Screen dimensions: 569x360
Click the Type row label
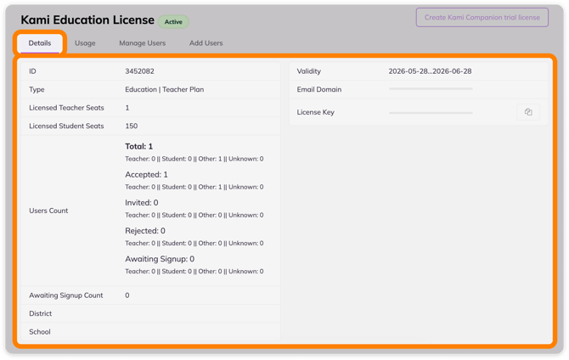[37, 89]
